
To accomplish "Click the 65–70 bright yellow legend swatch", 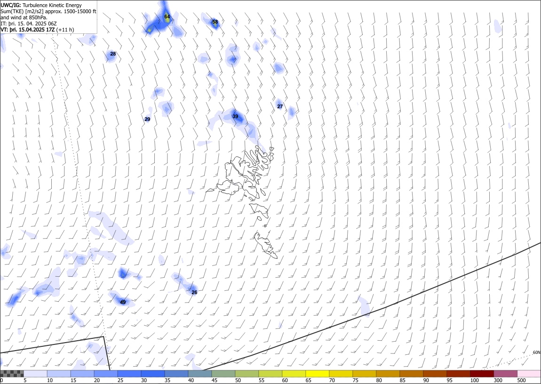I will pos(318,374).
